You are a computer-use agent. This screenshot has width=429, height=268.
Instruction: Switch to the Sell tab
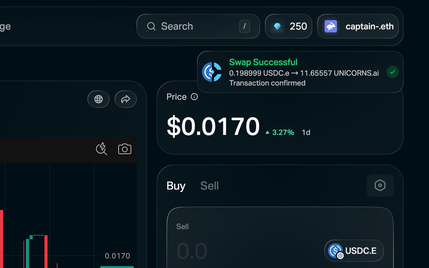tap(209, 186)
